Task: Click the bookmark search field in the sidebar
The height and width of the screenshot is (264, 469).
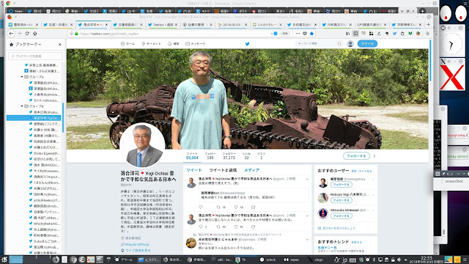Action: [x=36, y=56]
